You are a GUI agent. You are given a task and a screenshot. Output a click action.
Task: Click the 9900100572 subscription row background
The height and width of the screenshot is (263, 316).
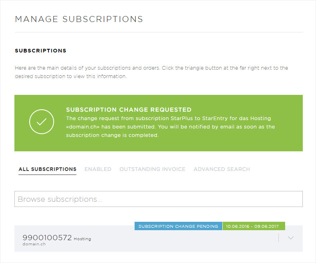click(x=159, y=239)
